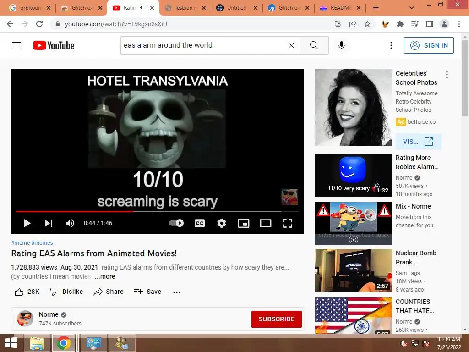This screenshot has width=469, height=352.
Task: Open Rating More Roblox Alarm video thumbnail
Action: [353, 175]
